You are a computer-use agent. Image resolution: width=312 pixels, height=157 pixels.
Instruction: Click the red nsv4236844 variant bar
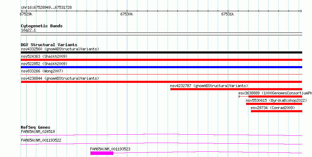coord(161,82)
